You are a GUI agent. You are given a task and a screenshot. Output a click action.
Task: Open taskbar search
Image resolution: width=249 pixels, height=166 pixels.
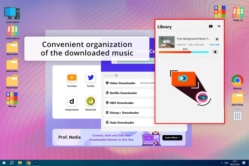point(12,163)
